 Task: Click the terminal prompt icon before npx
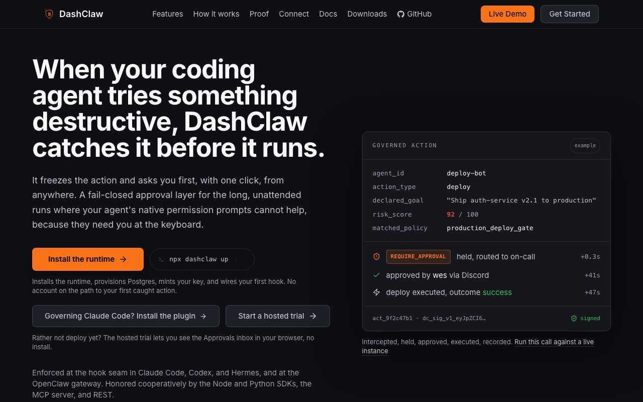161,259
